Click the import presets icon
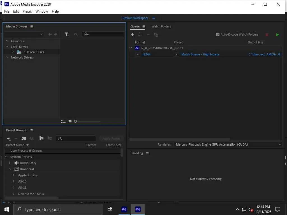Image resolution: width=287 pixels, height=215 pixels. [x=41, y=138]
